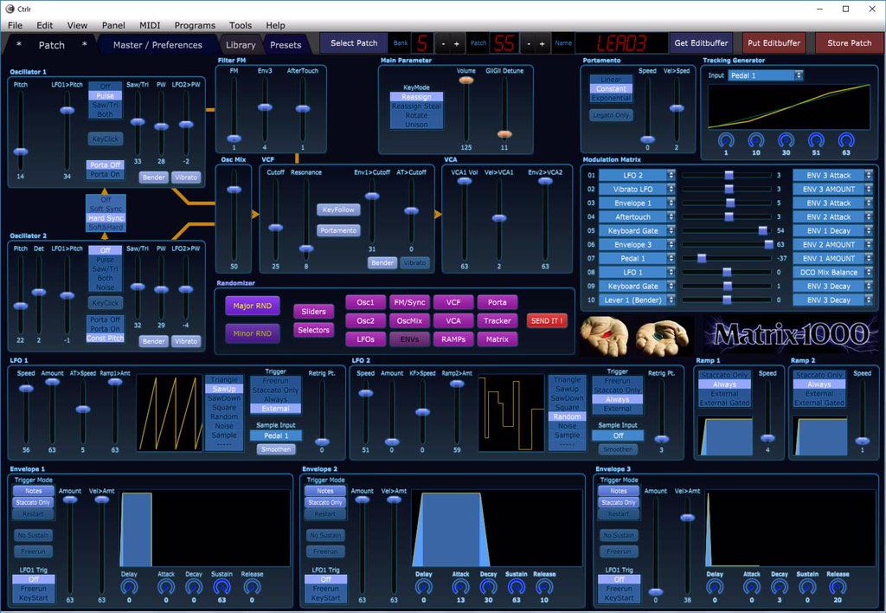The width and height of the screenshot is (886, 613).
Task: Click the Matrix-1000 logo
Action: point(791,335)
